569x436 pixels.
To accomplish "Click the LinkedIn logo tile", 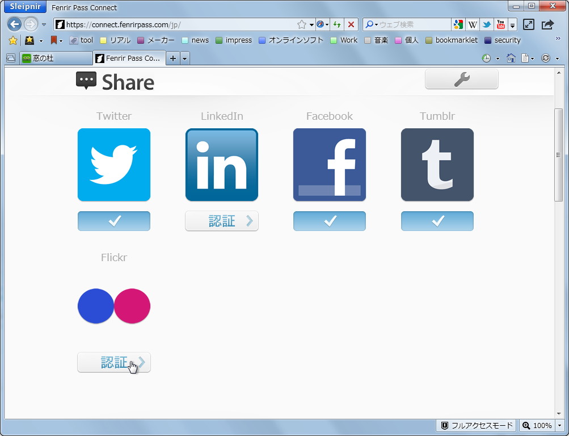I will [222, 165].
